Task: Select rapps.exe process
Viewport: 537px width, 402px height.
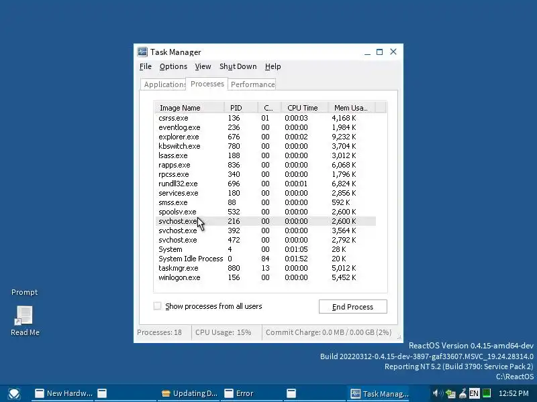Action: (x=266, y=165)
